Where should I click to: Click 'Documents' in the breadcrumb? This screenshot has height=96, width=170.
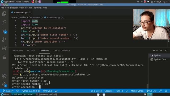tap(35, 18)
